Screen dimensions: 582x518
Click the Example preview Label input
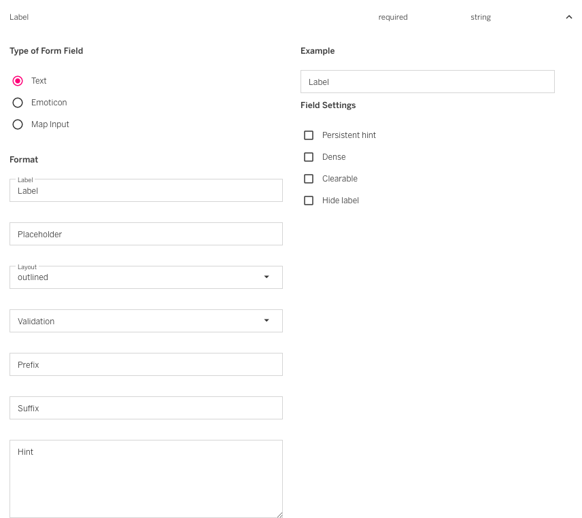click(427, 82)
